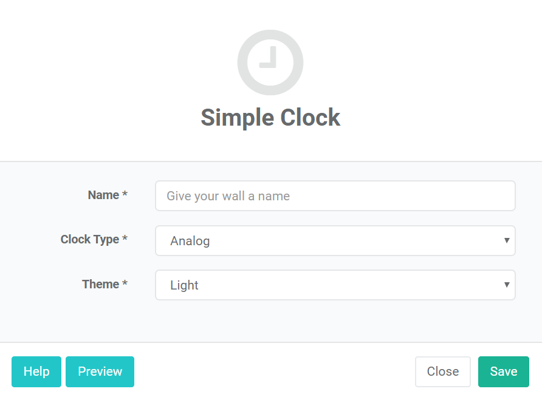This screenshot has height=400, width=542.
Task: Select the clock face in the header graphic
Action: click(270, 63)
